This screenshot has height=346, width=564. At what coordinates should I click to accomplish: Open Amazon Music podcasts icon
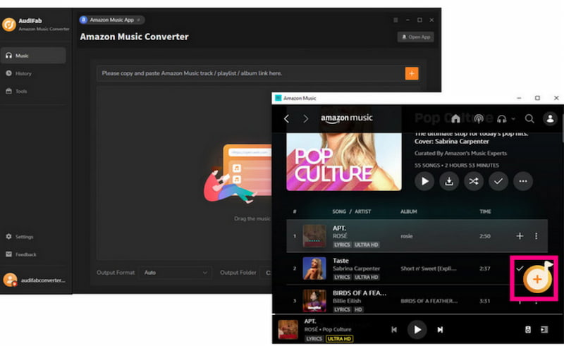[x=479, y=118]
